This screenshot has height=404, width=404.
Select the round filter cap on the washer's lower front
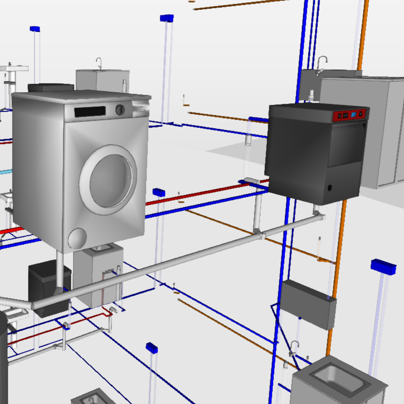77,238
